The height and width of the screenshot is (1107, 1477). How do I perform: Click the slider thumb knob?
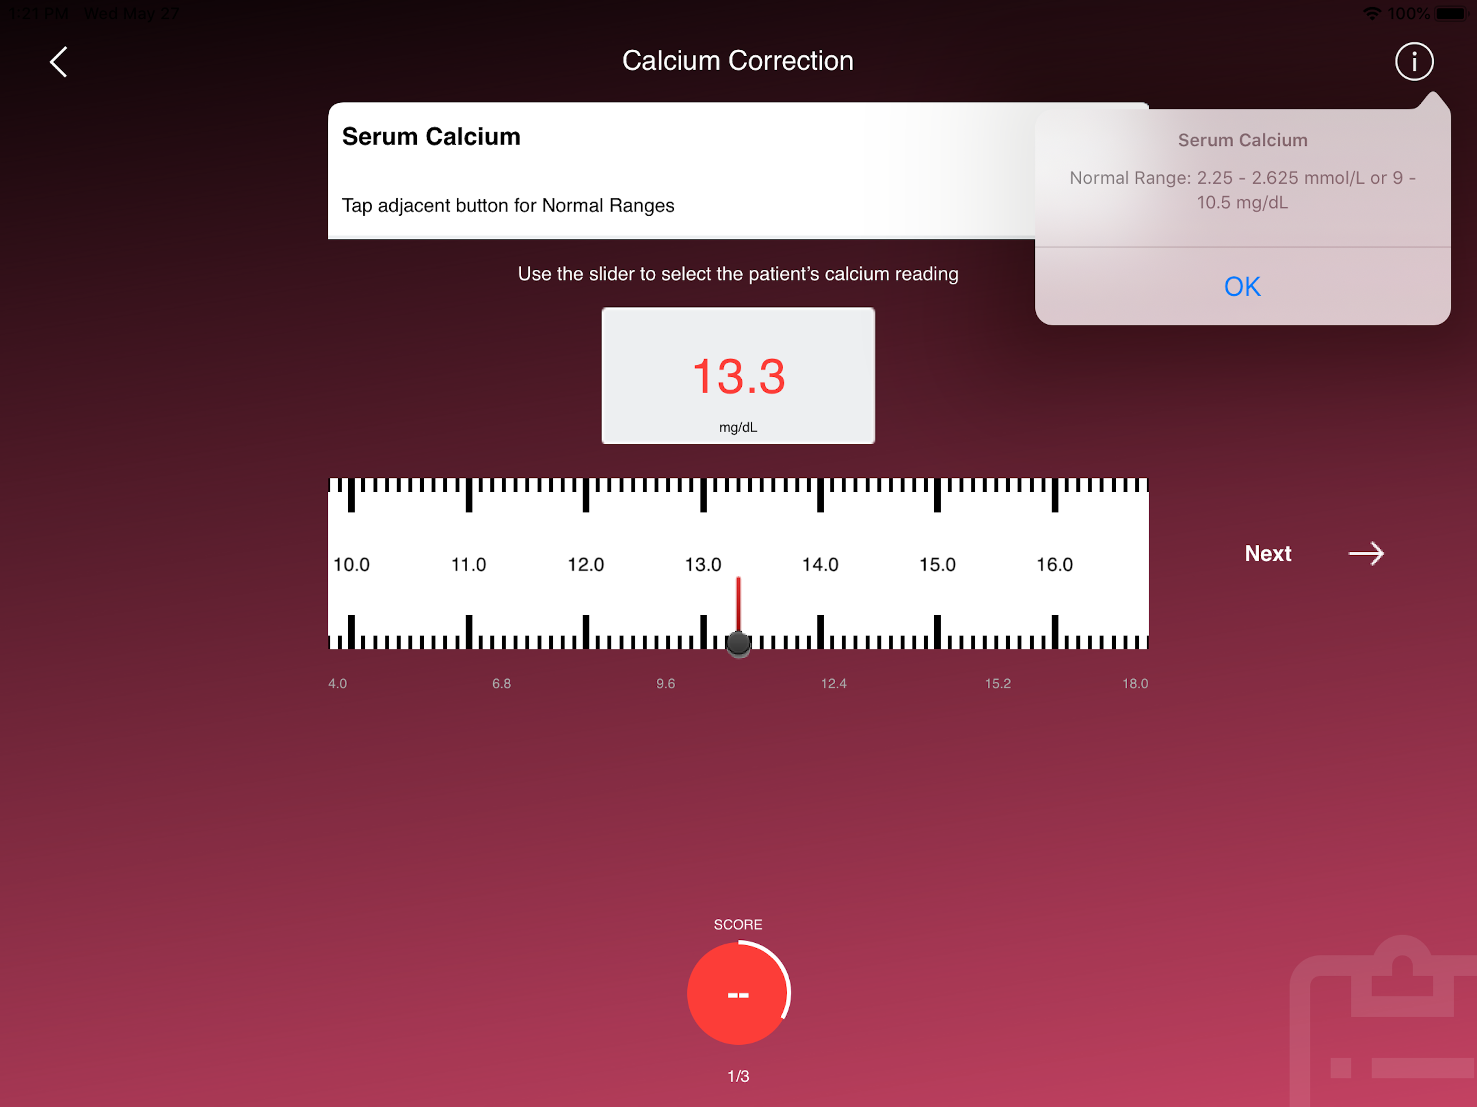[738, 644]
